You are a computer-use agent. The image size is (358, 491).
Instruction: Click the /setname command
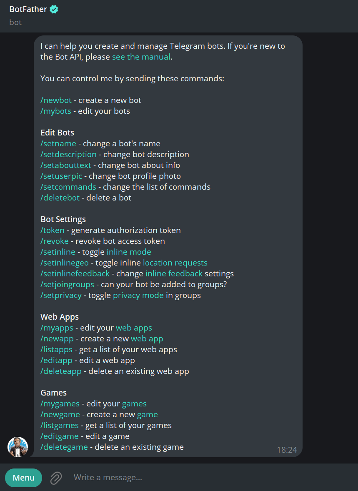point(58,143)
